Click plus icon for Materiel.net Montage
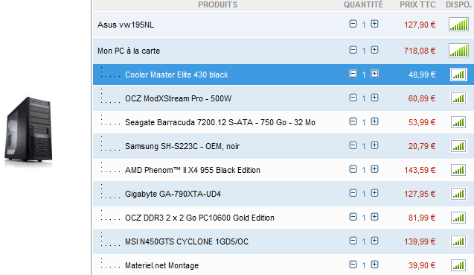Image resolution: width=474 pixels, height=275 pixels. (374, 265)
